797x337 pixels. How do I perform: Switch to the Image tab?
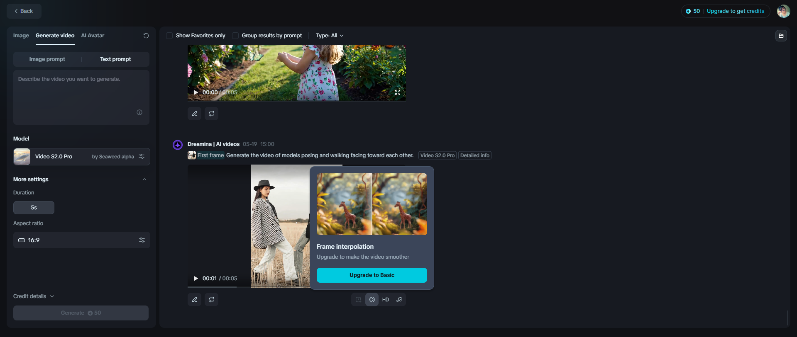[x=21, y=36]
